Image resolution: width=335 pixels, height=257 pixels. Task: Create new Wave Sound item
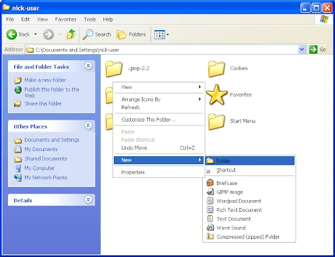250,228
